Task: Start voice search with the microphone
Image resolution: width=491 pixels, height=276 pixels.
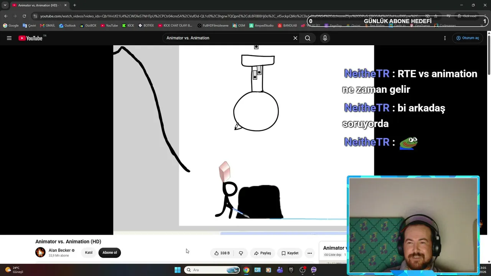Action: pos(325,38)
